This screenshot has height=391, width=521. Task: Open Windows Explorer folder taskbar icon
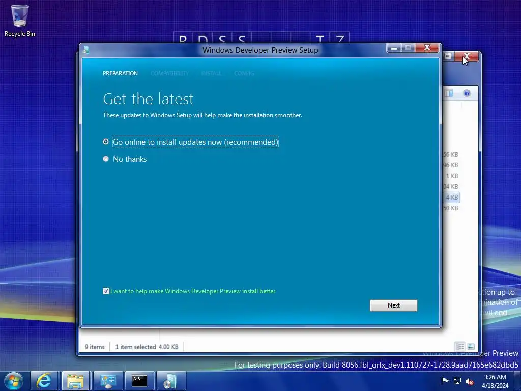(x=75, y=381)
